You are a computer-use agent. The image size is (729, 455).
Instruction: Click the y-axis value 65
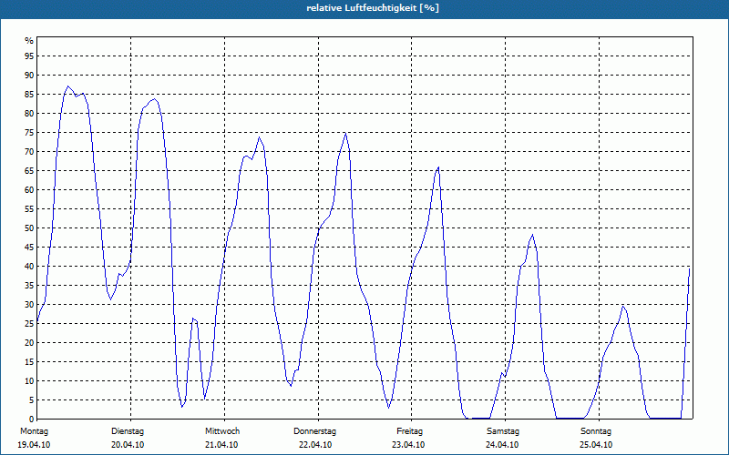pos(29,170)
